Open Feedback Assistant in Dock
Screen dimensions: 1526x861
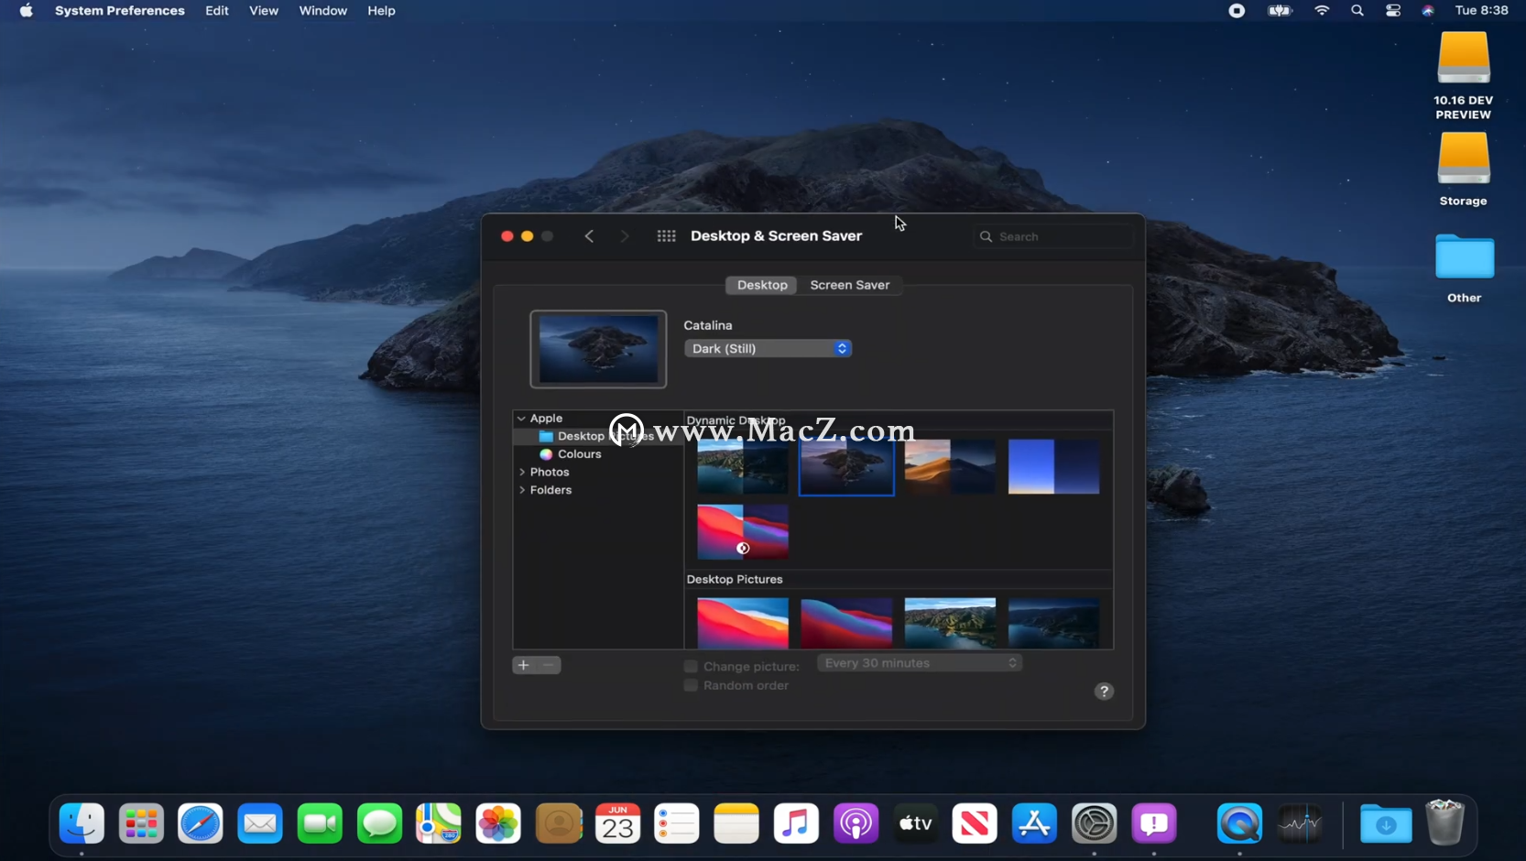point(1154,823)
